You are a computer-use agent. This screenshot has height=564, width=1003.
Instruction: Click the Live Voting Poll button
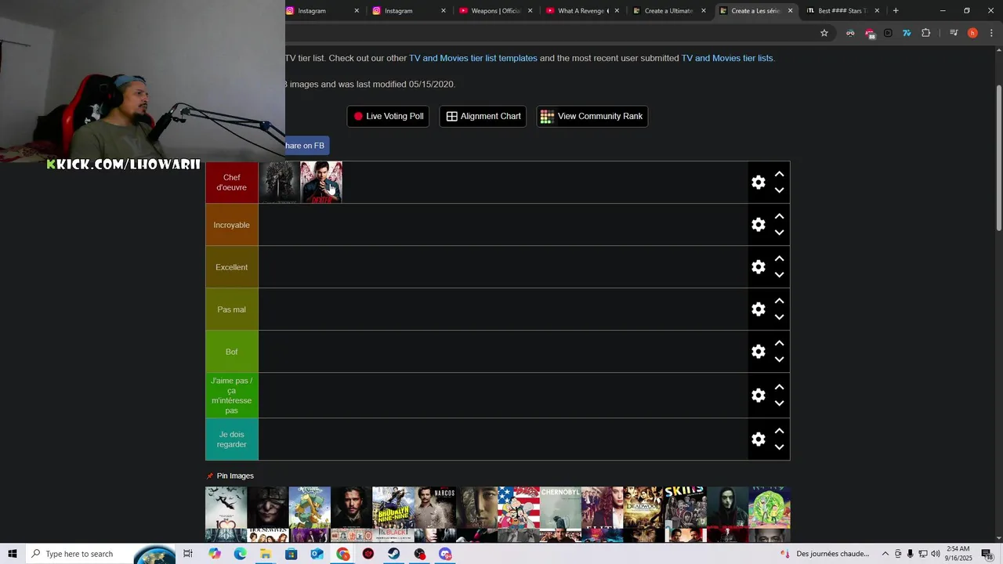coord(388,116)
